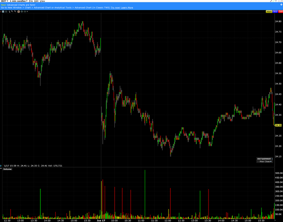Viewport: 283px width, 222px height.
Task: Click the Volume panel label
Action: click(7, 169)
